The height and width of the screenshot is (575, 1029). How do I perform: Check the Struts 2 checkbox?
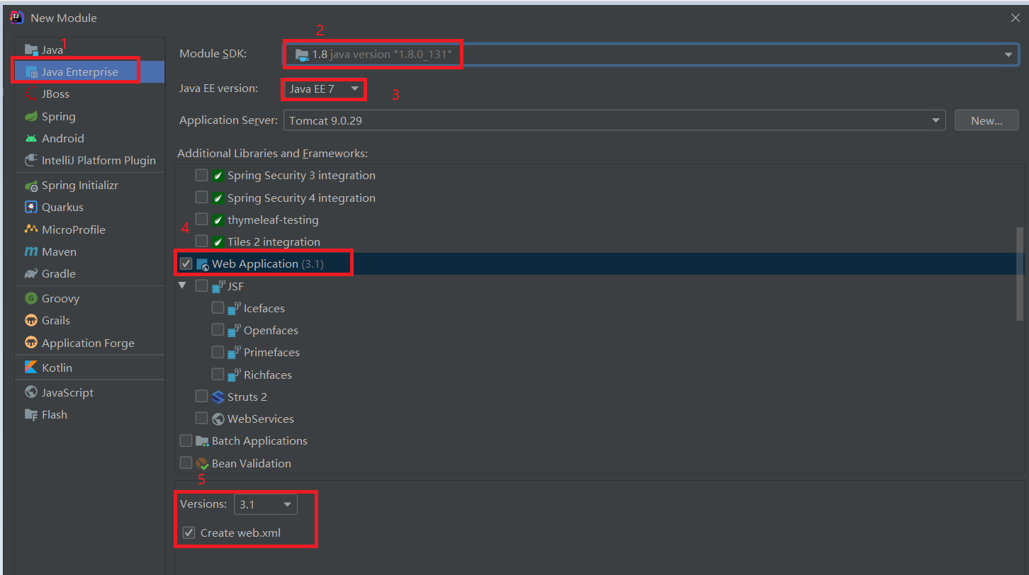click(202, 397)
